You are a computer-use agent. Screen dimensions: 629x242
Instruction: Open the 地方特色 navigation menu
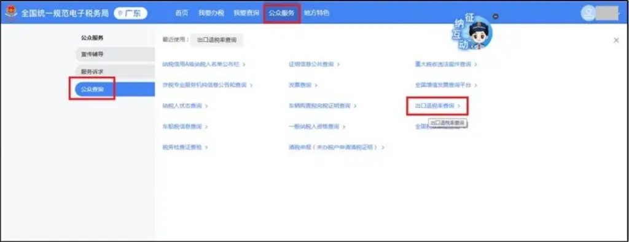(x=316, y=13)
